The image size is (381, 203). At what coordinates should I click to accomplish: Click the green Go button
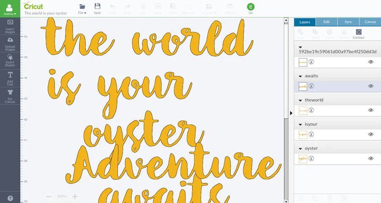[x=251, y=8]
